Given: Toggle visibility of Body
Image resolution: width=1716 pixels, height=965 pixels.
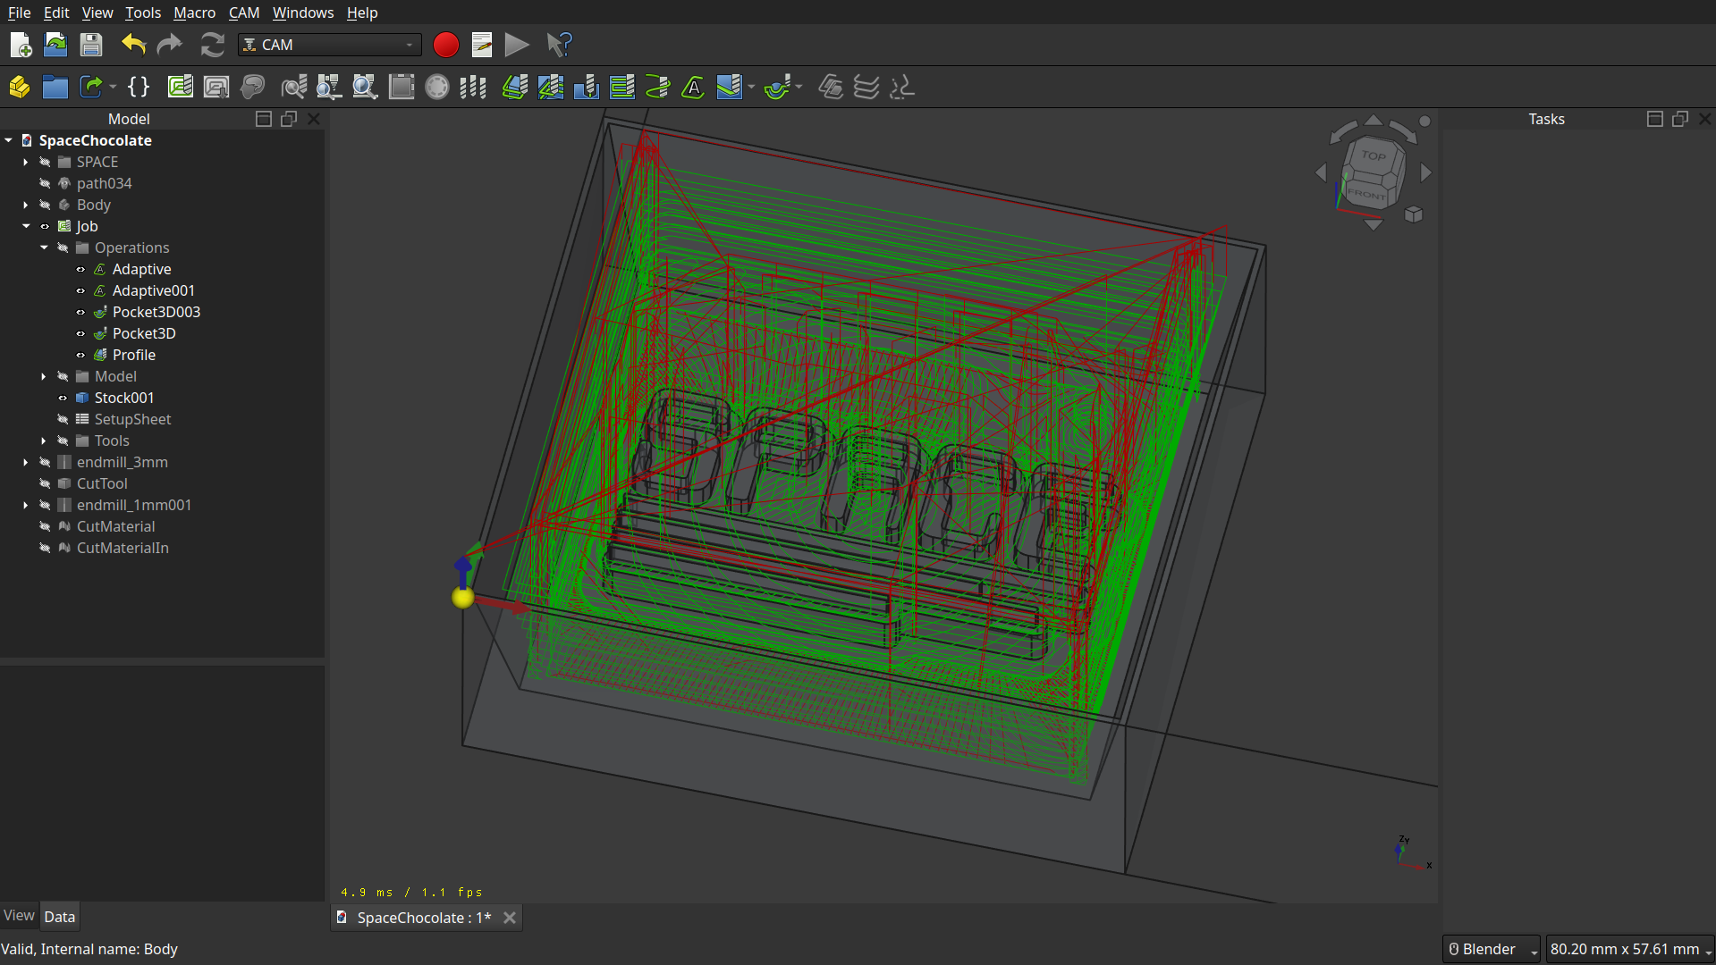Looking at the screenshot, I should point(45,205).
